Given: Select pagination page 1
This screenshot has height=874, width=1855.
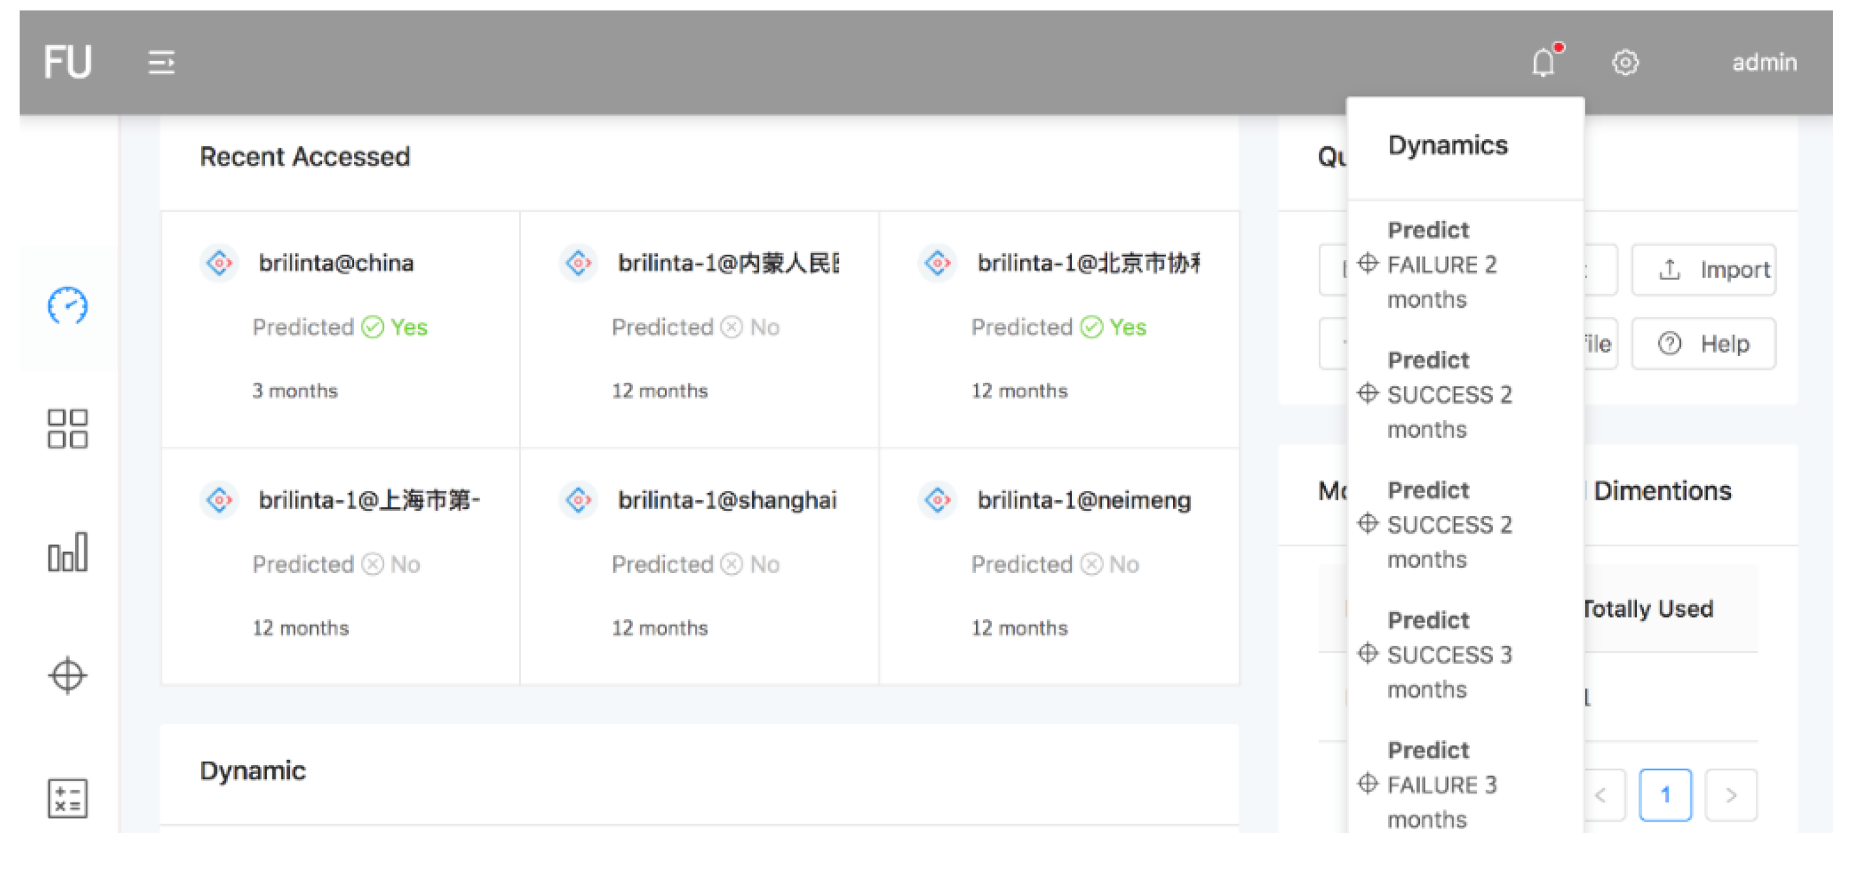Looking at the screenshot, I should [x=1665, y=795].
